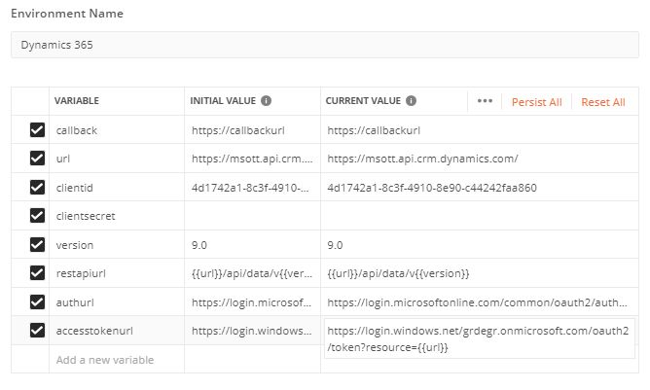This screenshot has height=390, width=650.
Task: Click url initial value https://msott.api.crm...
Action: 252,159
